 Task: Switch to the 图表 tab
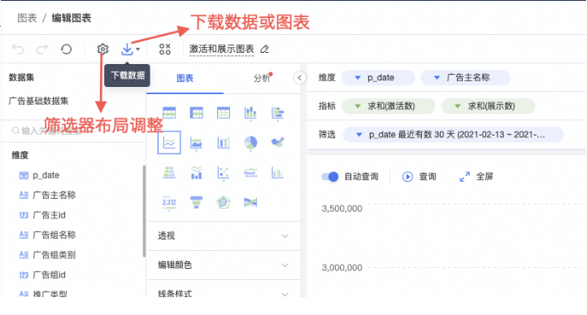(185, 78)
